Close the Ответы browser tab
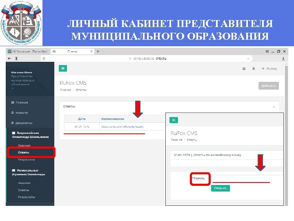 [x=91, y=51]
